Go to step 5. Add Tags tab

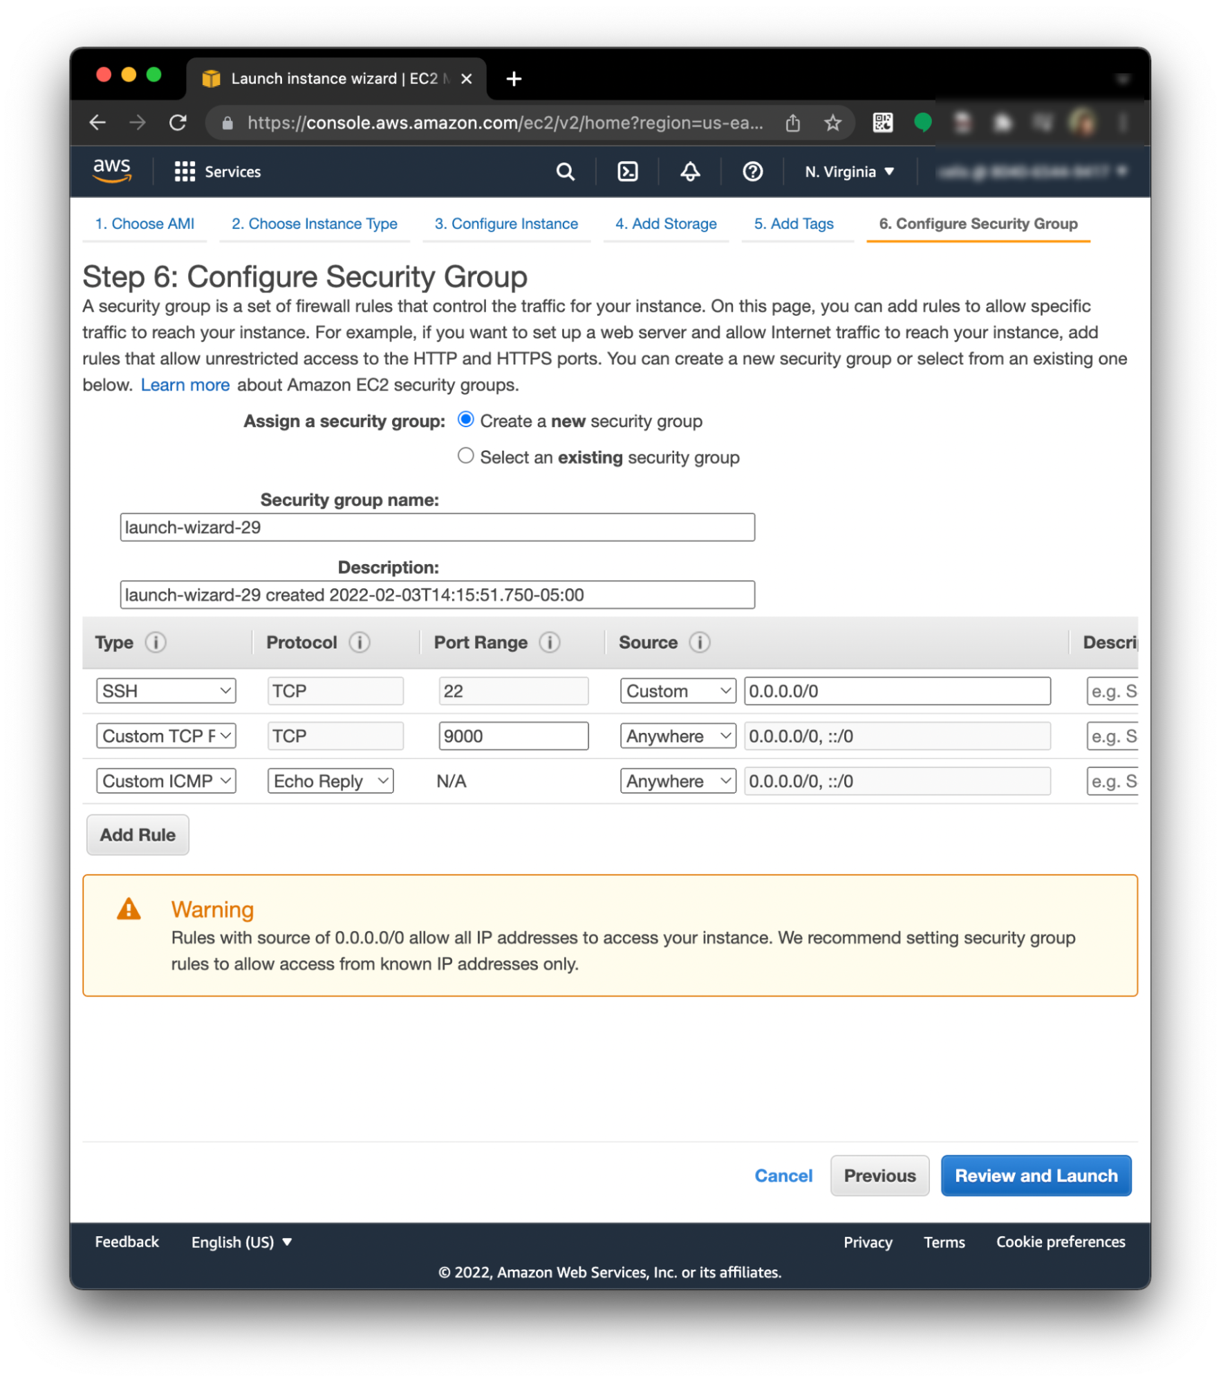[794, 224]
